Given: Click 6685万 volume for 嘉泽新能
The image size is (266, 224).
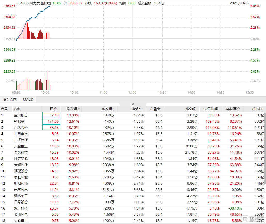Looking at the screenshot, I should point(108,140).
